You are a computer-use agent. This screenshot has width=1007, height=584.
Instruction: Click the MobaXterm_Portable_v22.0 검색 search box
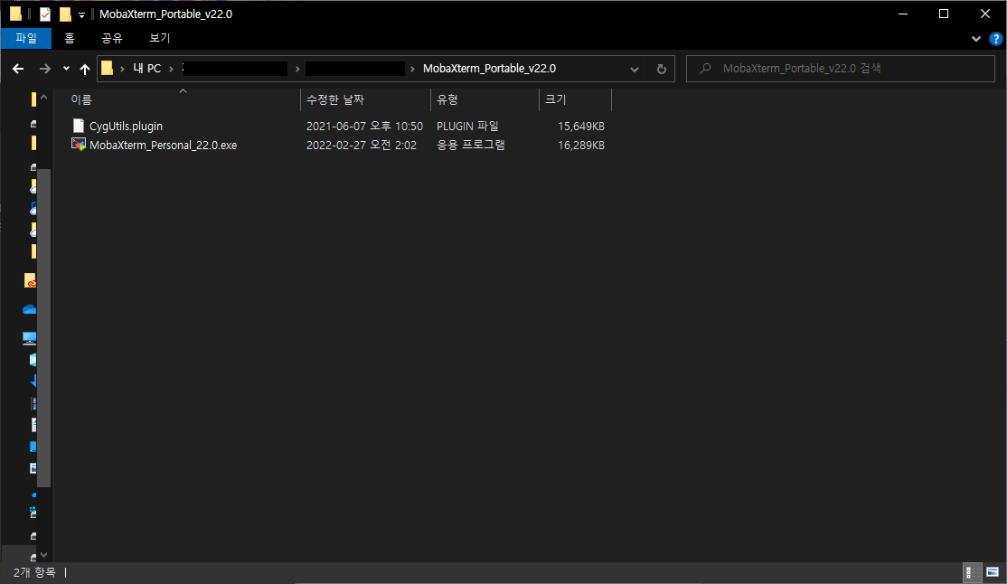(840, 68)
